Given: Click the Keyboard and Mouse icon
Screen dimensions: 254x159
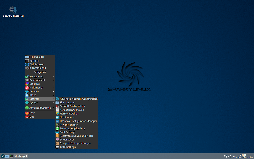Looking at the screenshot, I should click(57, 110).
